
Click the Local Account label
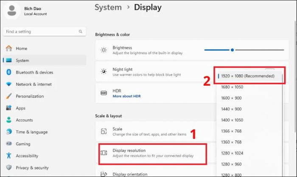pos(35,14)
